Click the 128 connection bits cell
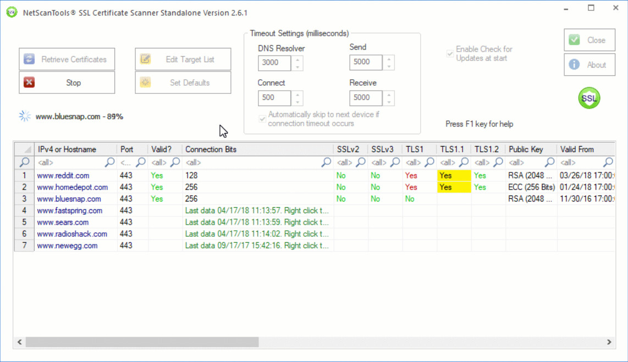The width and height of the screenshot is (628, 362). click(x=257, y=176)
